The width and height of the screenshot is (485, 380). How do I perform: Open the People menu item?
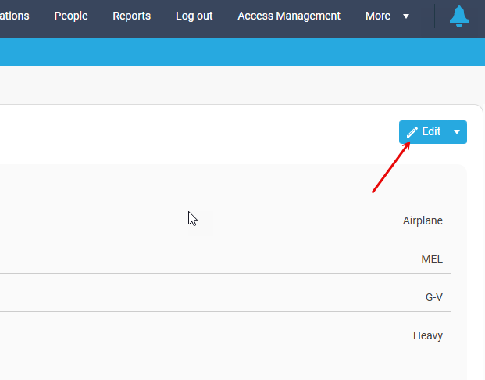pyautogui.click(x=71, y=16)
